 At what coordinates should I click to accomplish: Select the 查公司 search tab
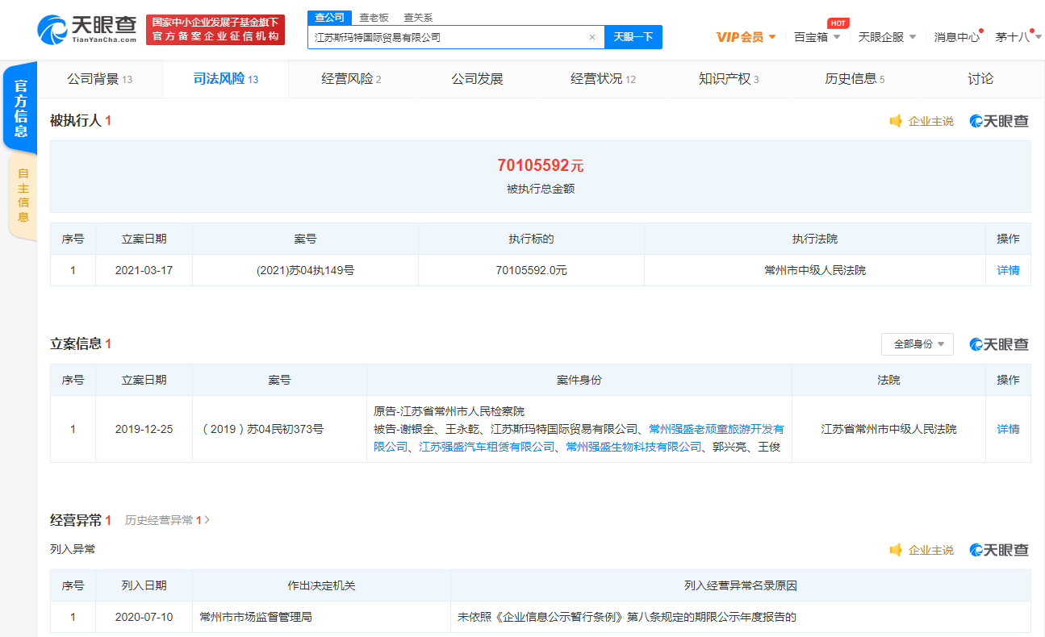point(329,18)
